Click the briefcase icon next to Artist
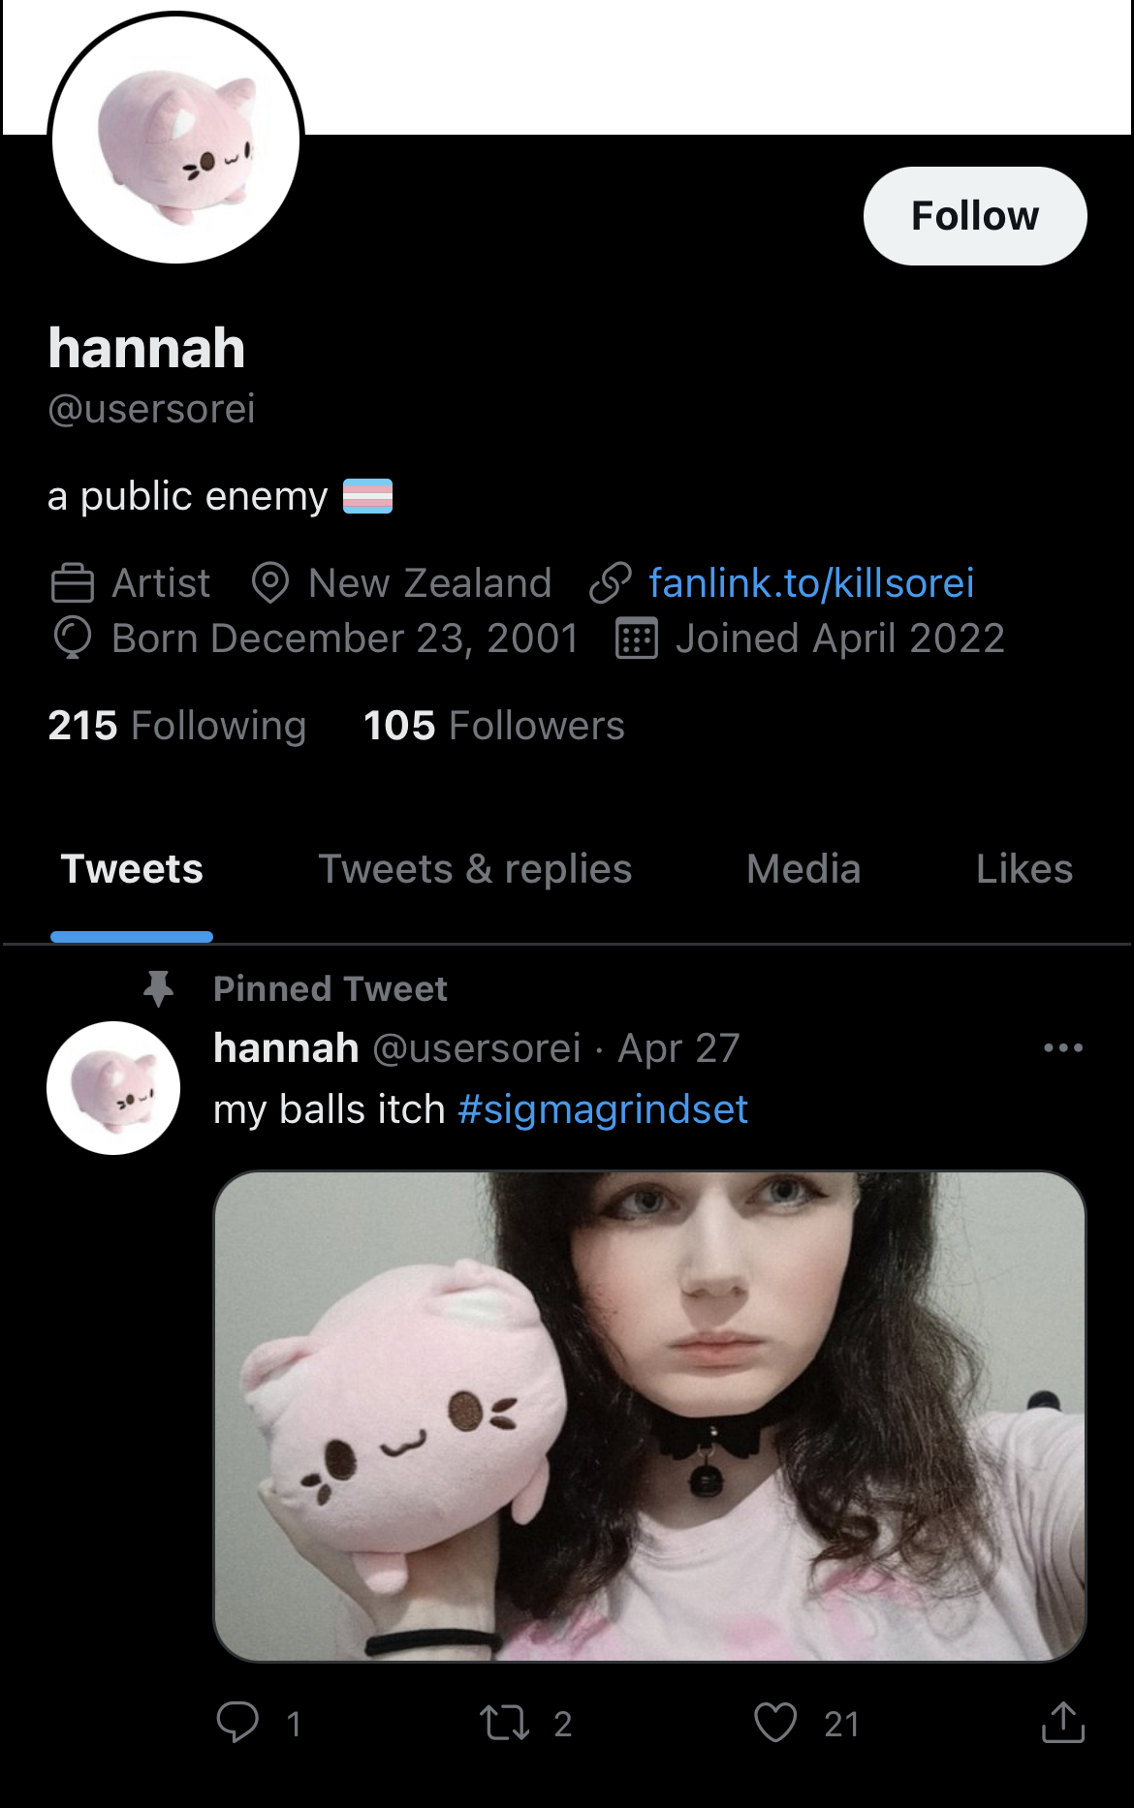 point(72,582)
